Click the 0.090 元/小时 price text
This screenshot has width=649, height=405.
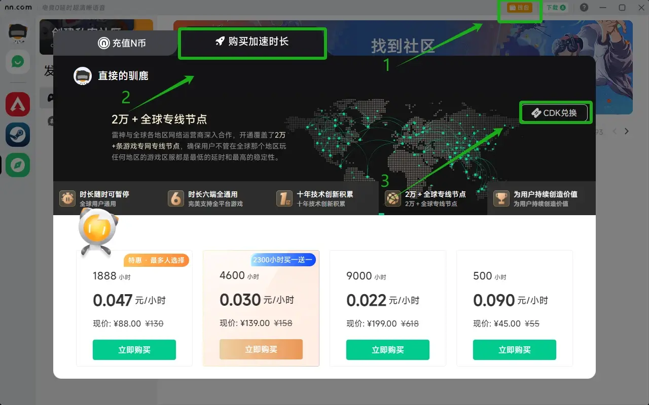point(511,300)
